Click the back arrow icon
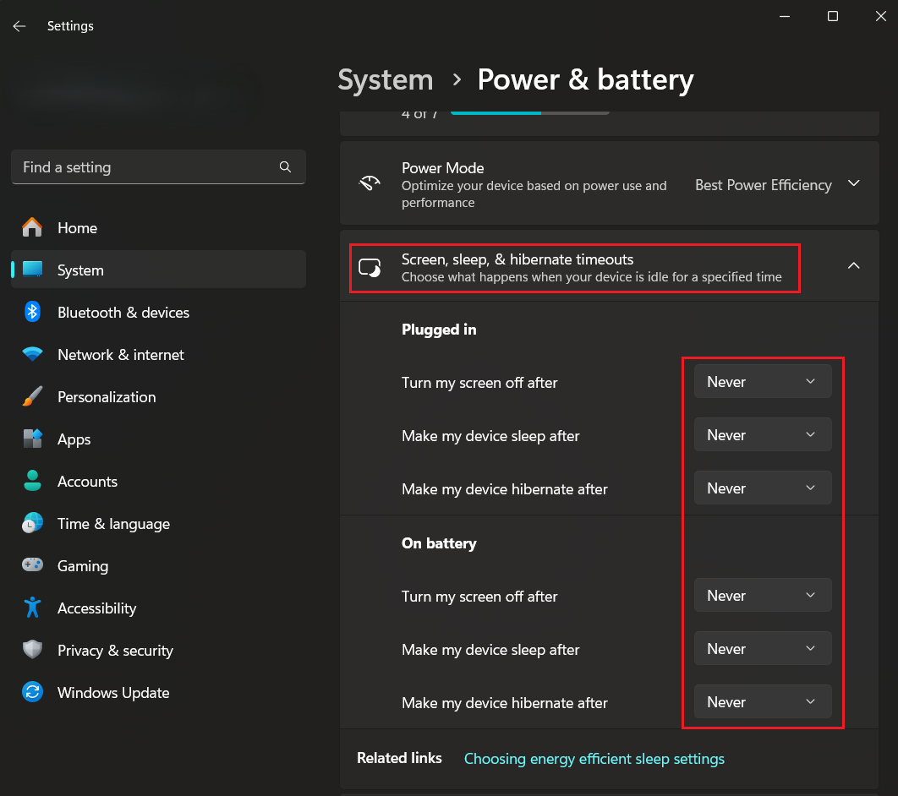 point(19,26)
